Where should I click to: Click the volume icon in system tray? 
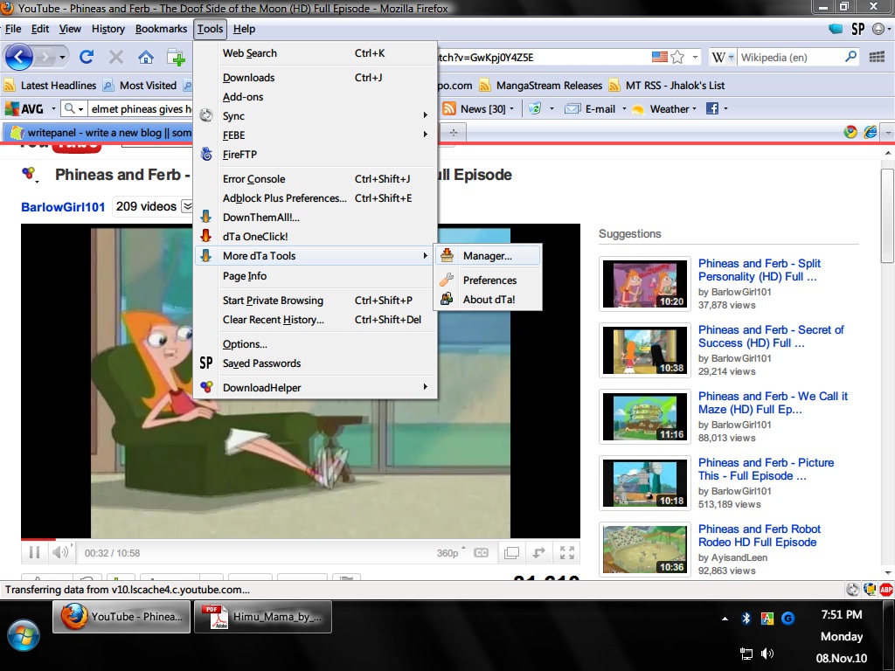point(767,654)
